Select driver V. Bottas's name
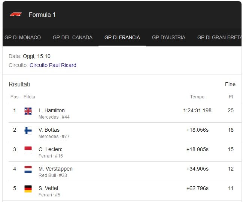The image size is (246, 202). 49,130
